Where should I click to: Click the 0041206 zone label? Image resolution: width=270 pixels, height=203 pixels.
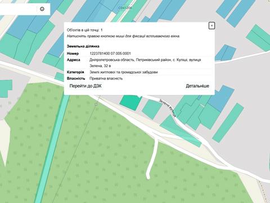(125, 8)
